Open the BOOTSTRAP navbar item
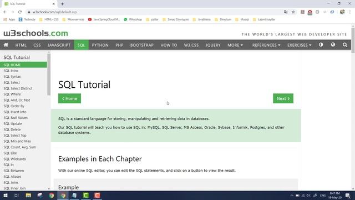The height and width of the screenshot is (200, 355). [142, 45]
